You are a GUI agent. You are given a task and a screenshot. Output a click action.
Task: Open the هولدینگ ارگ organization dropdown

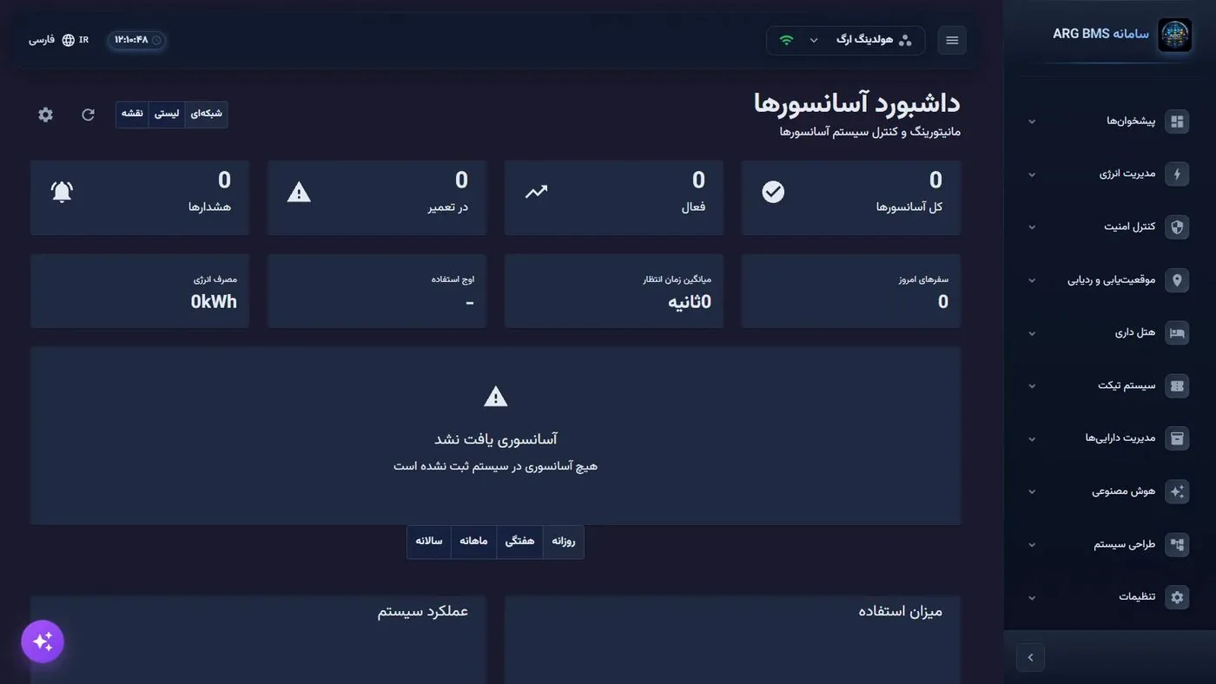click(846, 40)
